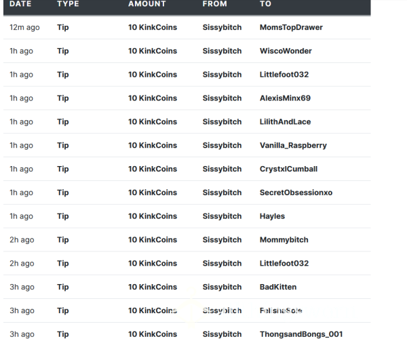
Task: Select the CrystxlCumball username
Action: 288,169
